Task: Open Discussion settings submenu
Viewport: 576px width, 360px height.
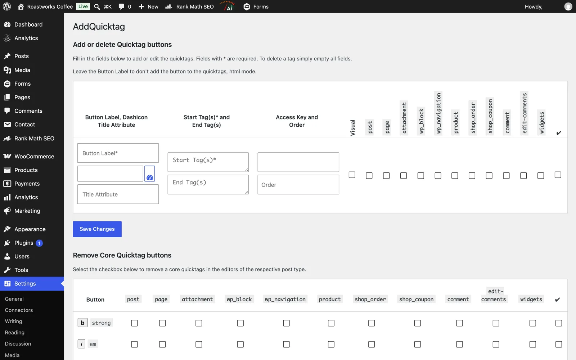Action: tap(18, 344)
